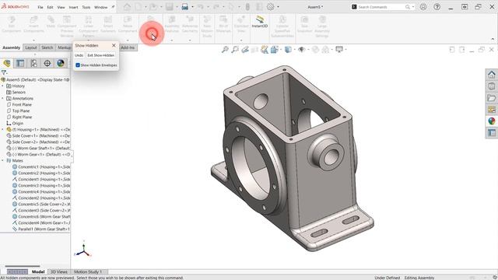Open the DisplayManager color sphere tab

61,63
